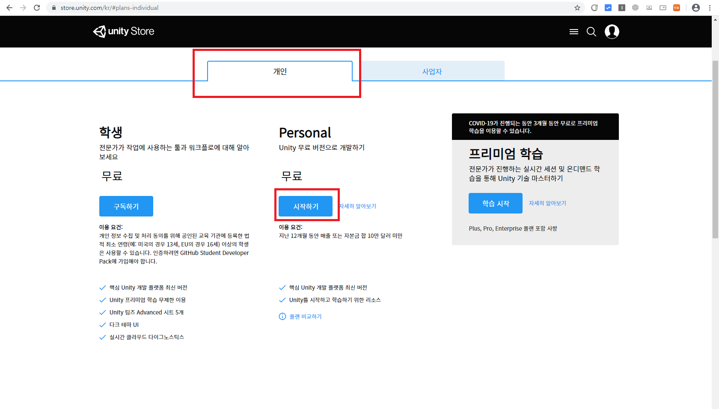Click the globe extension icon
This screenshot has width=719, height=409.
point(636,8)
